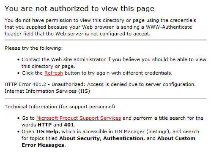Click the horizontal divider above 'Please try the following'
211x153 pixels.
(x=106, y=40)
